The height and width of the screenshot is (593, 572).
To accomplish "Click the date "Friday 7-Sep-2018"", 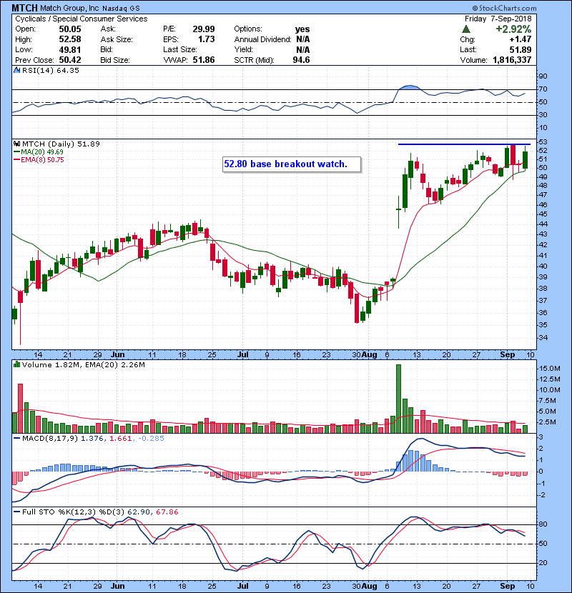I will coord(498,19).
